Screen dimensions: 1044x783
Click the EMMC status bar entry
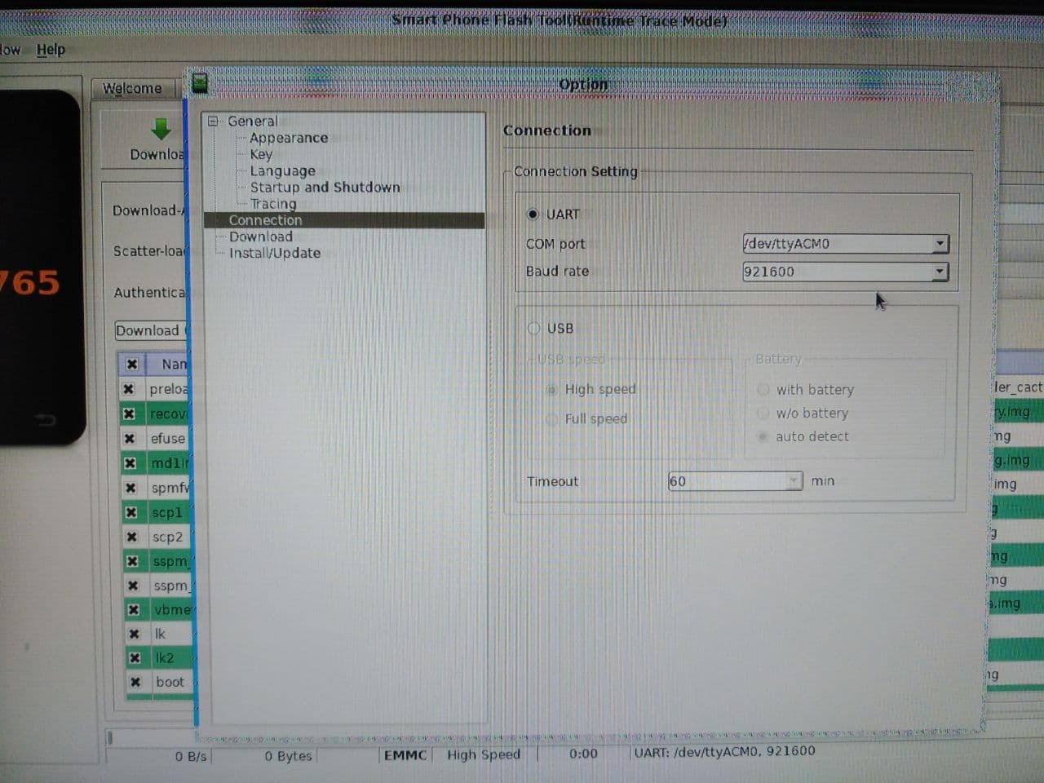tap(405, 755)
